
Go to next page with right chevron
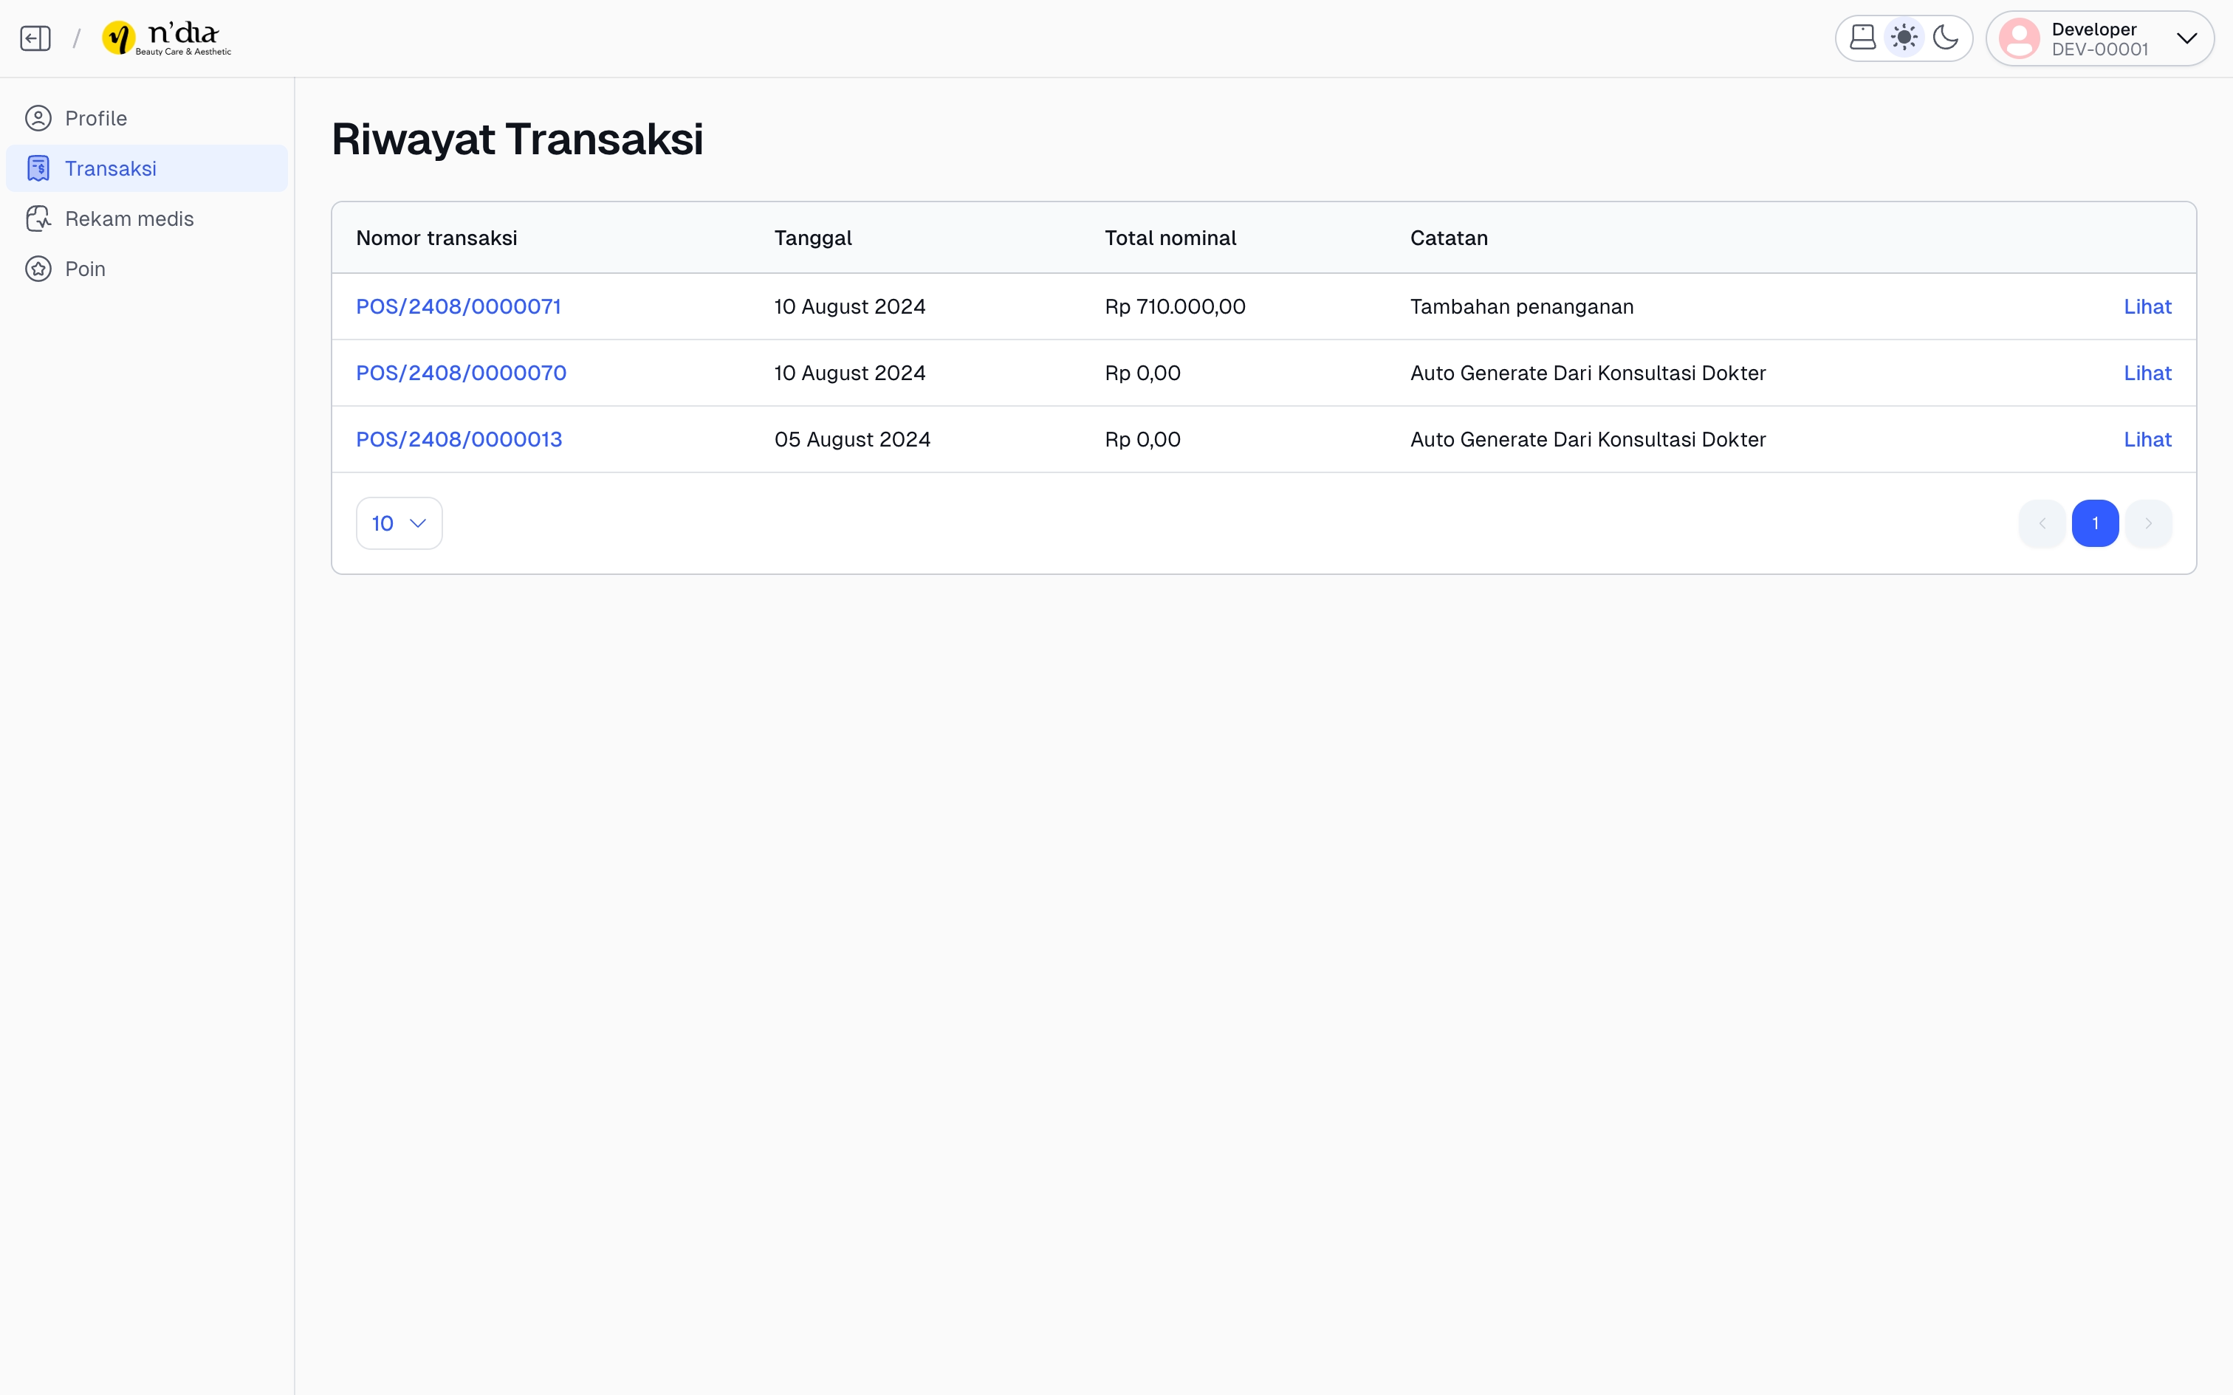(x=2148, y=523)
